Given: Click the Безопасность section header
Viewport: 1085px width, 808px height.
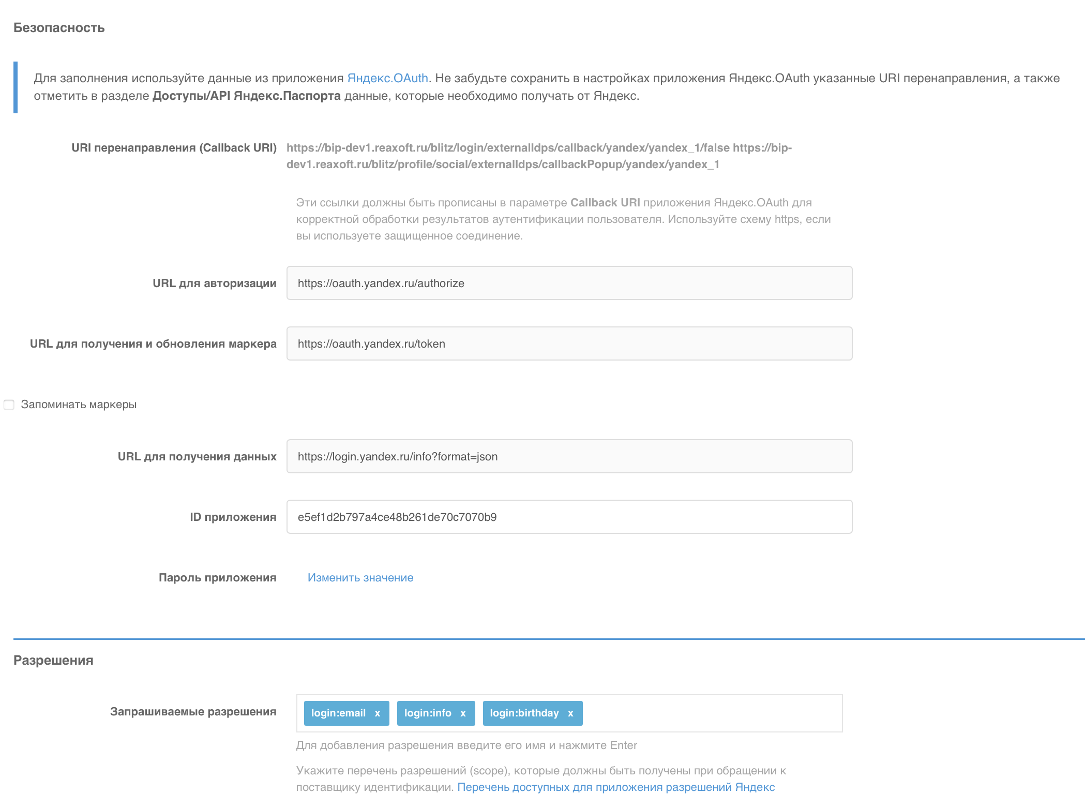Looking at the screenshot, I should [x=59, y=27].
